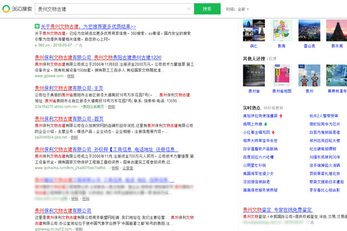Open hot topic 纪念碑前拍裸照
This screenshot has width=347, height=231.
[323, 149]
